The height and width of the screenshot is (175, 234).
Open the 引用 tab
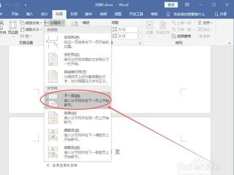point(74,14)
